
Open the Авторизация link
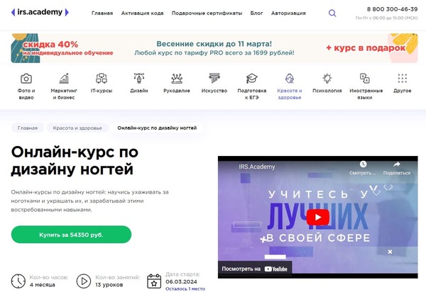[x=288, y=13]
